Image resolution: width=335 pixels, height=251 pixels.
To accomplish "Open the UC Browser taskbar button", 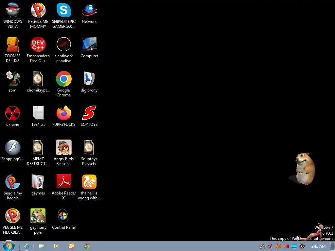I will coord(72,246).
